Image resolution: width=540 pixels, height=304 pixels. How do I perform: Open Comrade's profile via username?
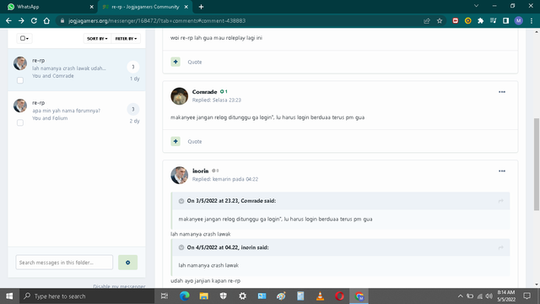(x=204, y=92)
